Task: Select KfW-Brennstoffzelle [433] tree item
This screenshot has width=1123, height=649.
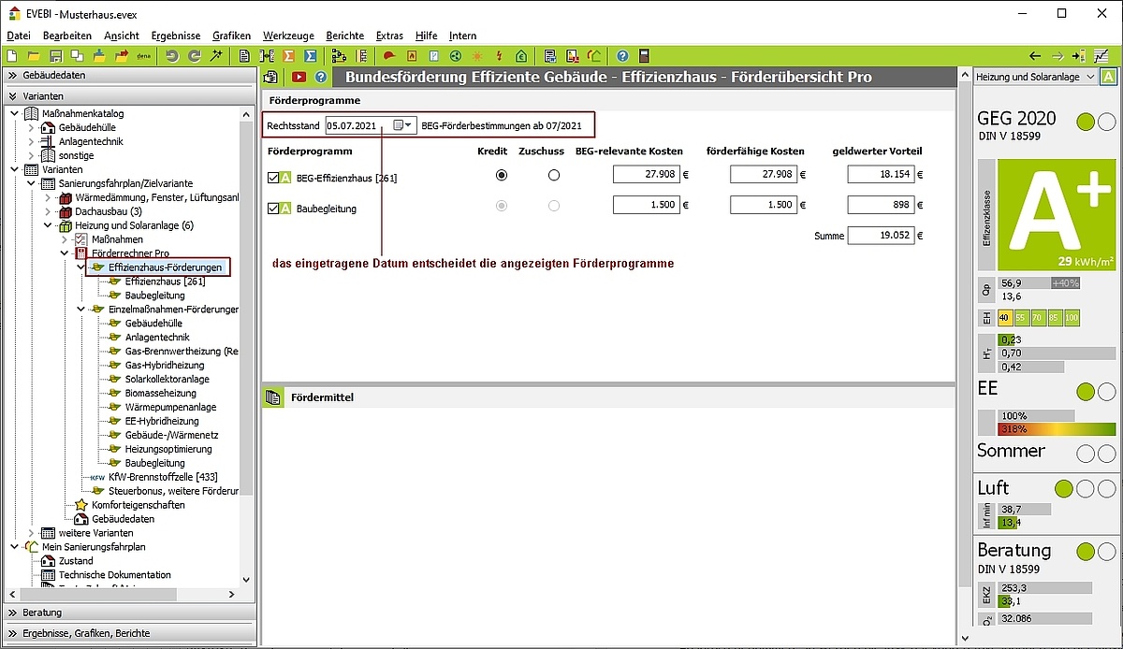Action: (x=163, y=477)
